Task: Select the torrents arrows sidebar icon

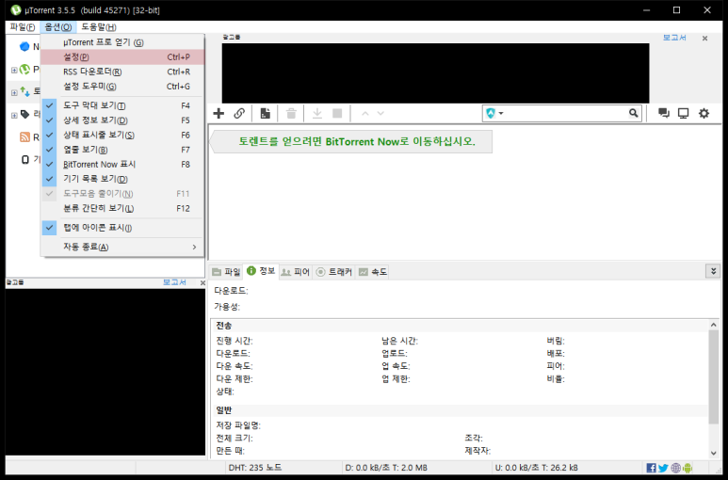Action: [25, 91]
